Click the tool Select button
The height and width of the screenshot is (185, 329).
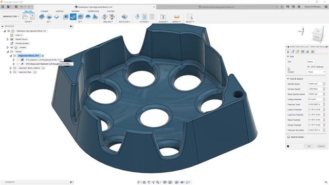tap(310, 62)
